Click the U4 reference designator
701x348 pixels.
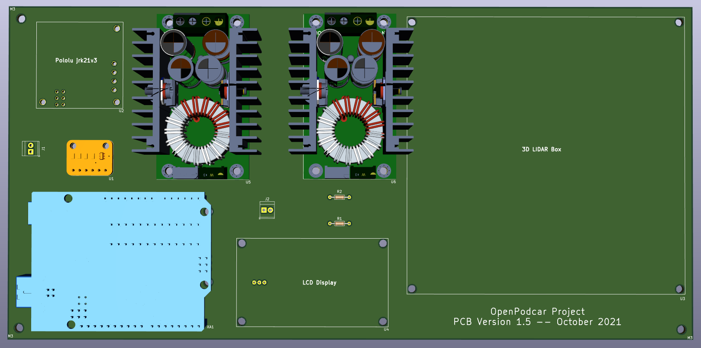coord(386,329)
